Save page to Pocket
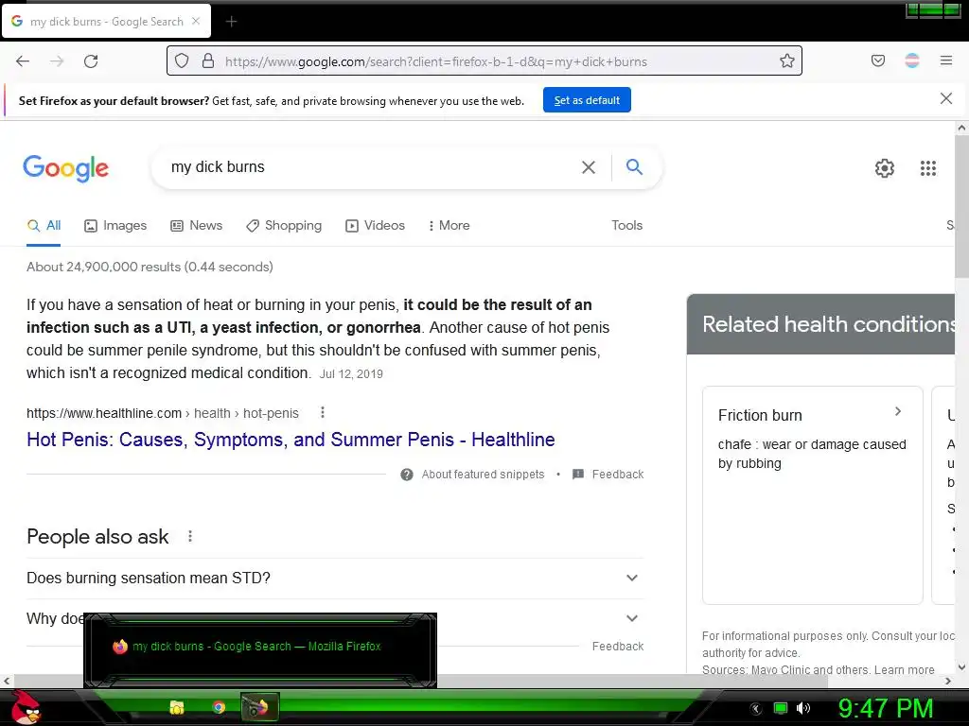 [x=877, y=60]
